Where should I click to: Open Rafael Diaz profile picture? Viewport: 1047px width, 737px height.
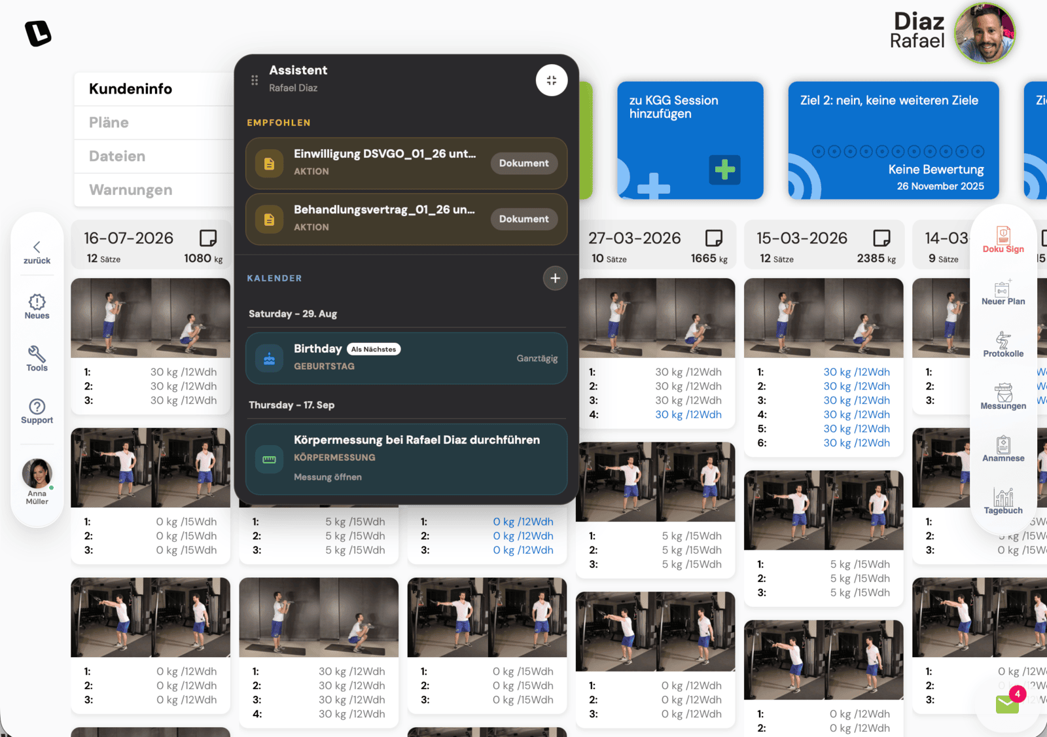tap(985, 33)
